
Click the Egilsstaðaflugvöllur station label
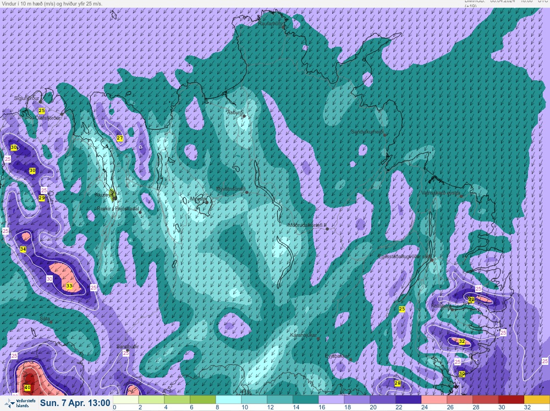405,257
